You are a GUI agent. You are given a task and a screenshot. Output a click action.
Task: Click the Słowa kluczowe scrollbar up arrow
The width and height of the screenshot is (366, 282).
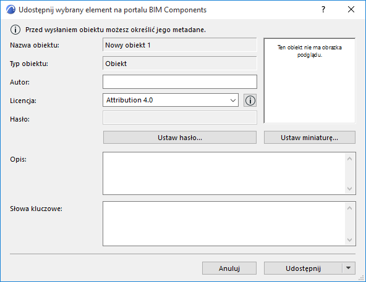(349, 208)
